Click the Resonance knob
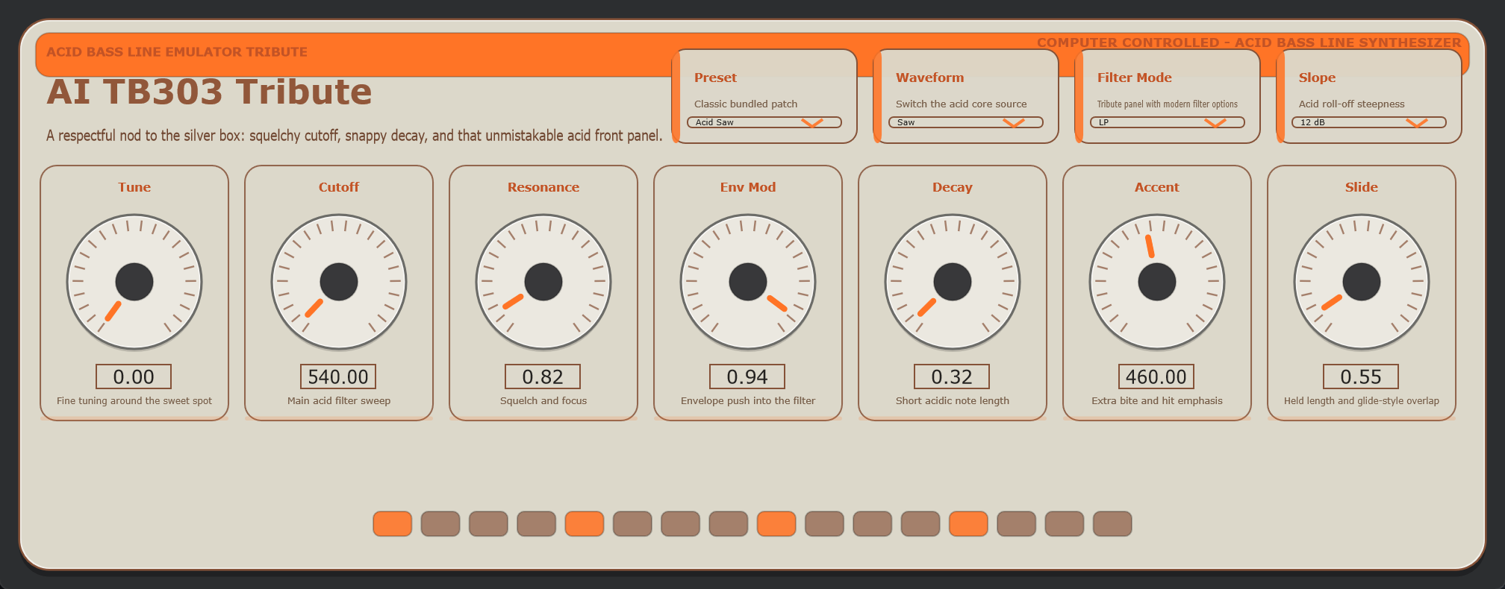Screen dimensions: 1505x589 [543, 282]
